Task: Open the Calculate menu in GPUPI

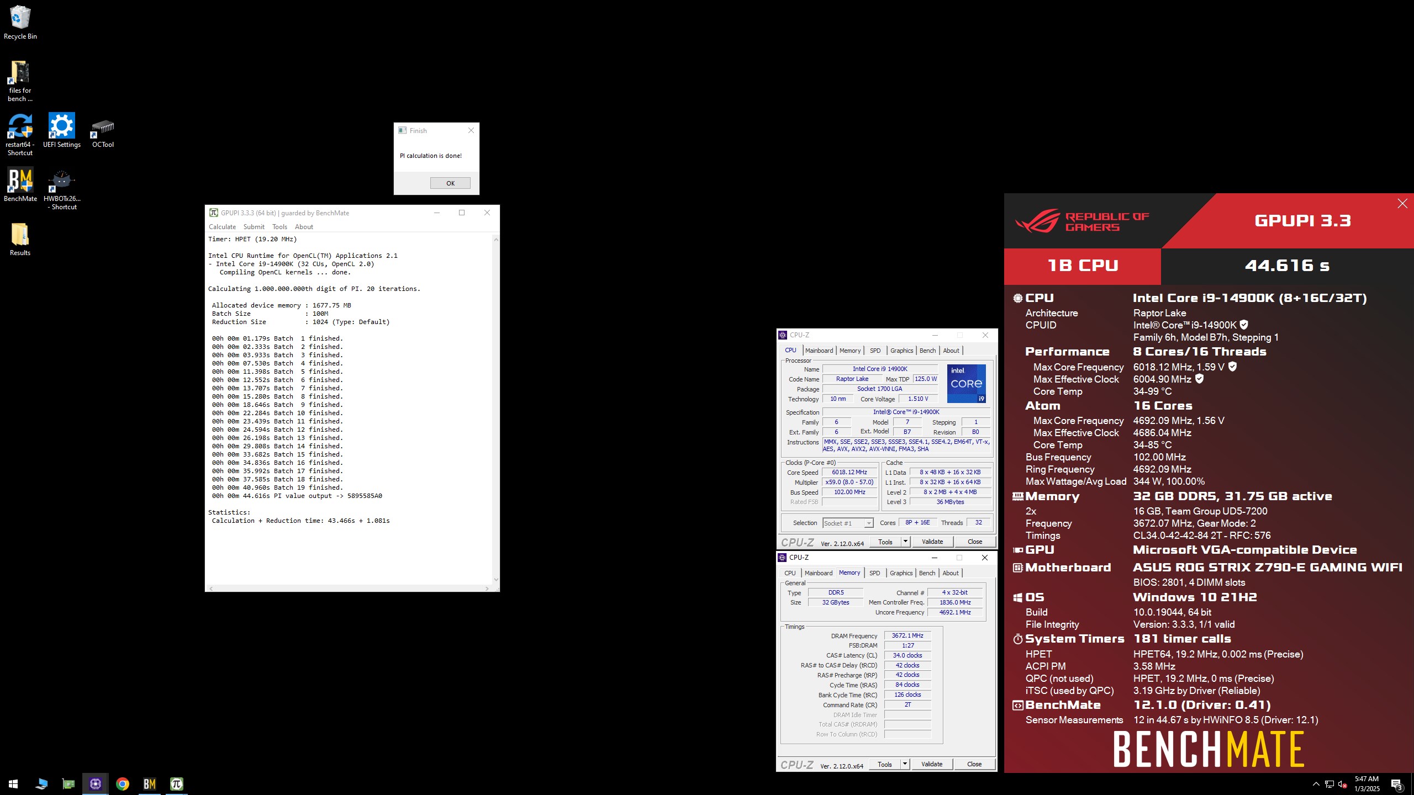Action: click(222, 227)
